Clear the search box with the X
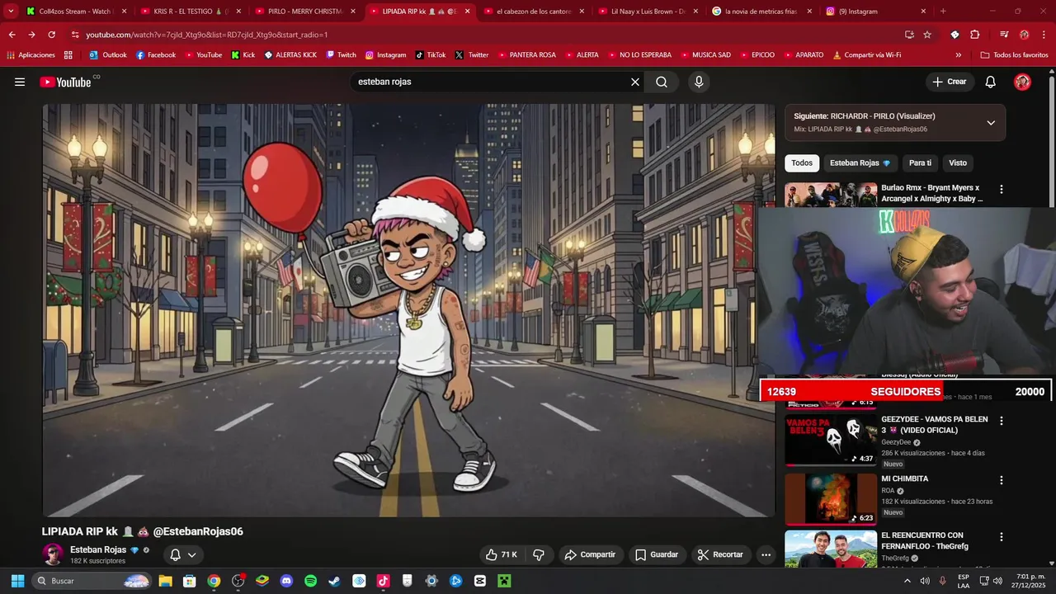The image size is (1056, 594). (635, 82)
